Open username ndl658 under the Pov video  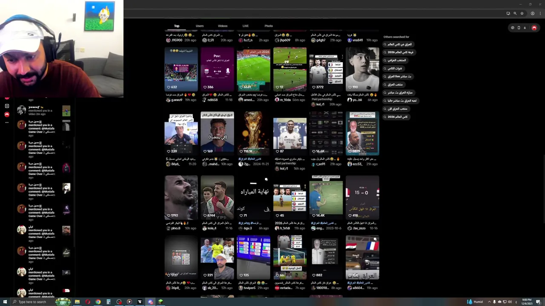pos(212,100)
